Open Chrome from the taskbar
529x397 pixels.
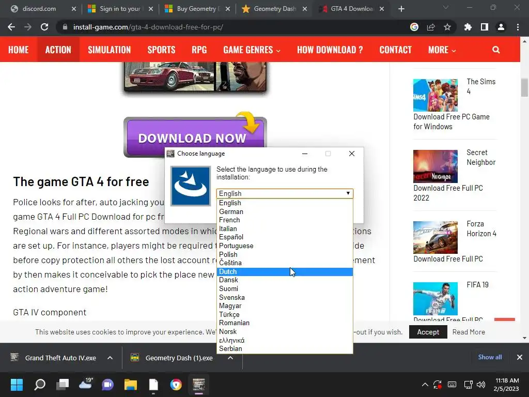(176, 385)
